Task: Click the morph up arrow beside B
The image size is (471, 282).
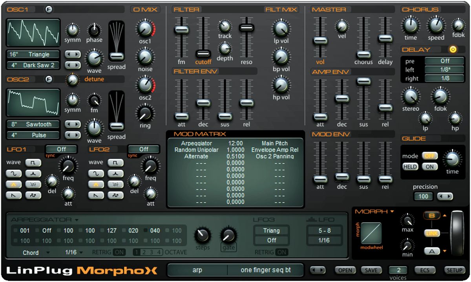Action: tap(444, 215)
